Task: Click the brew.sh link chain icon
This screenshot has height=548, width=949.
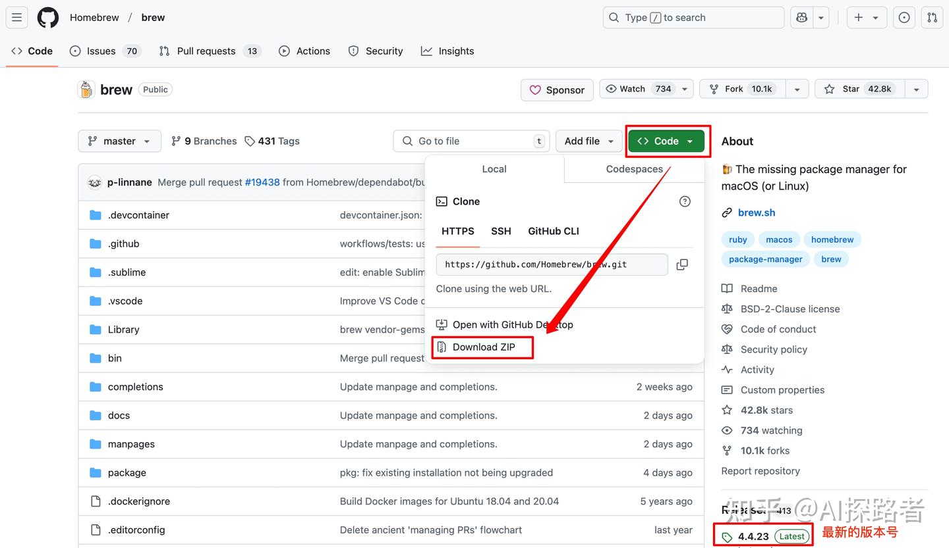Action: click(x=727, y=212)
